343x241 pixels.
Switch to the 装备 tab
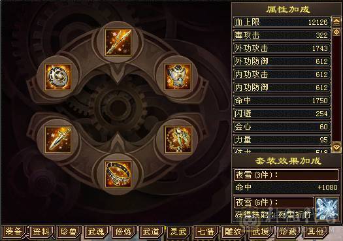click(14, 232)
